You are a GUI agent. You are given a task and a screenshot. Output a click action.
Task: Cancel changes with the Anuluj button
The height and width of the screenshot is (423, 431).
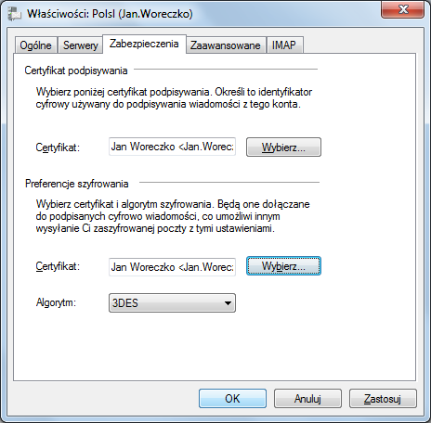pos(307,399)
